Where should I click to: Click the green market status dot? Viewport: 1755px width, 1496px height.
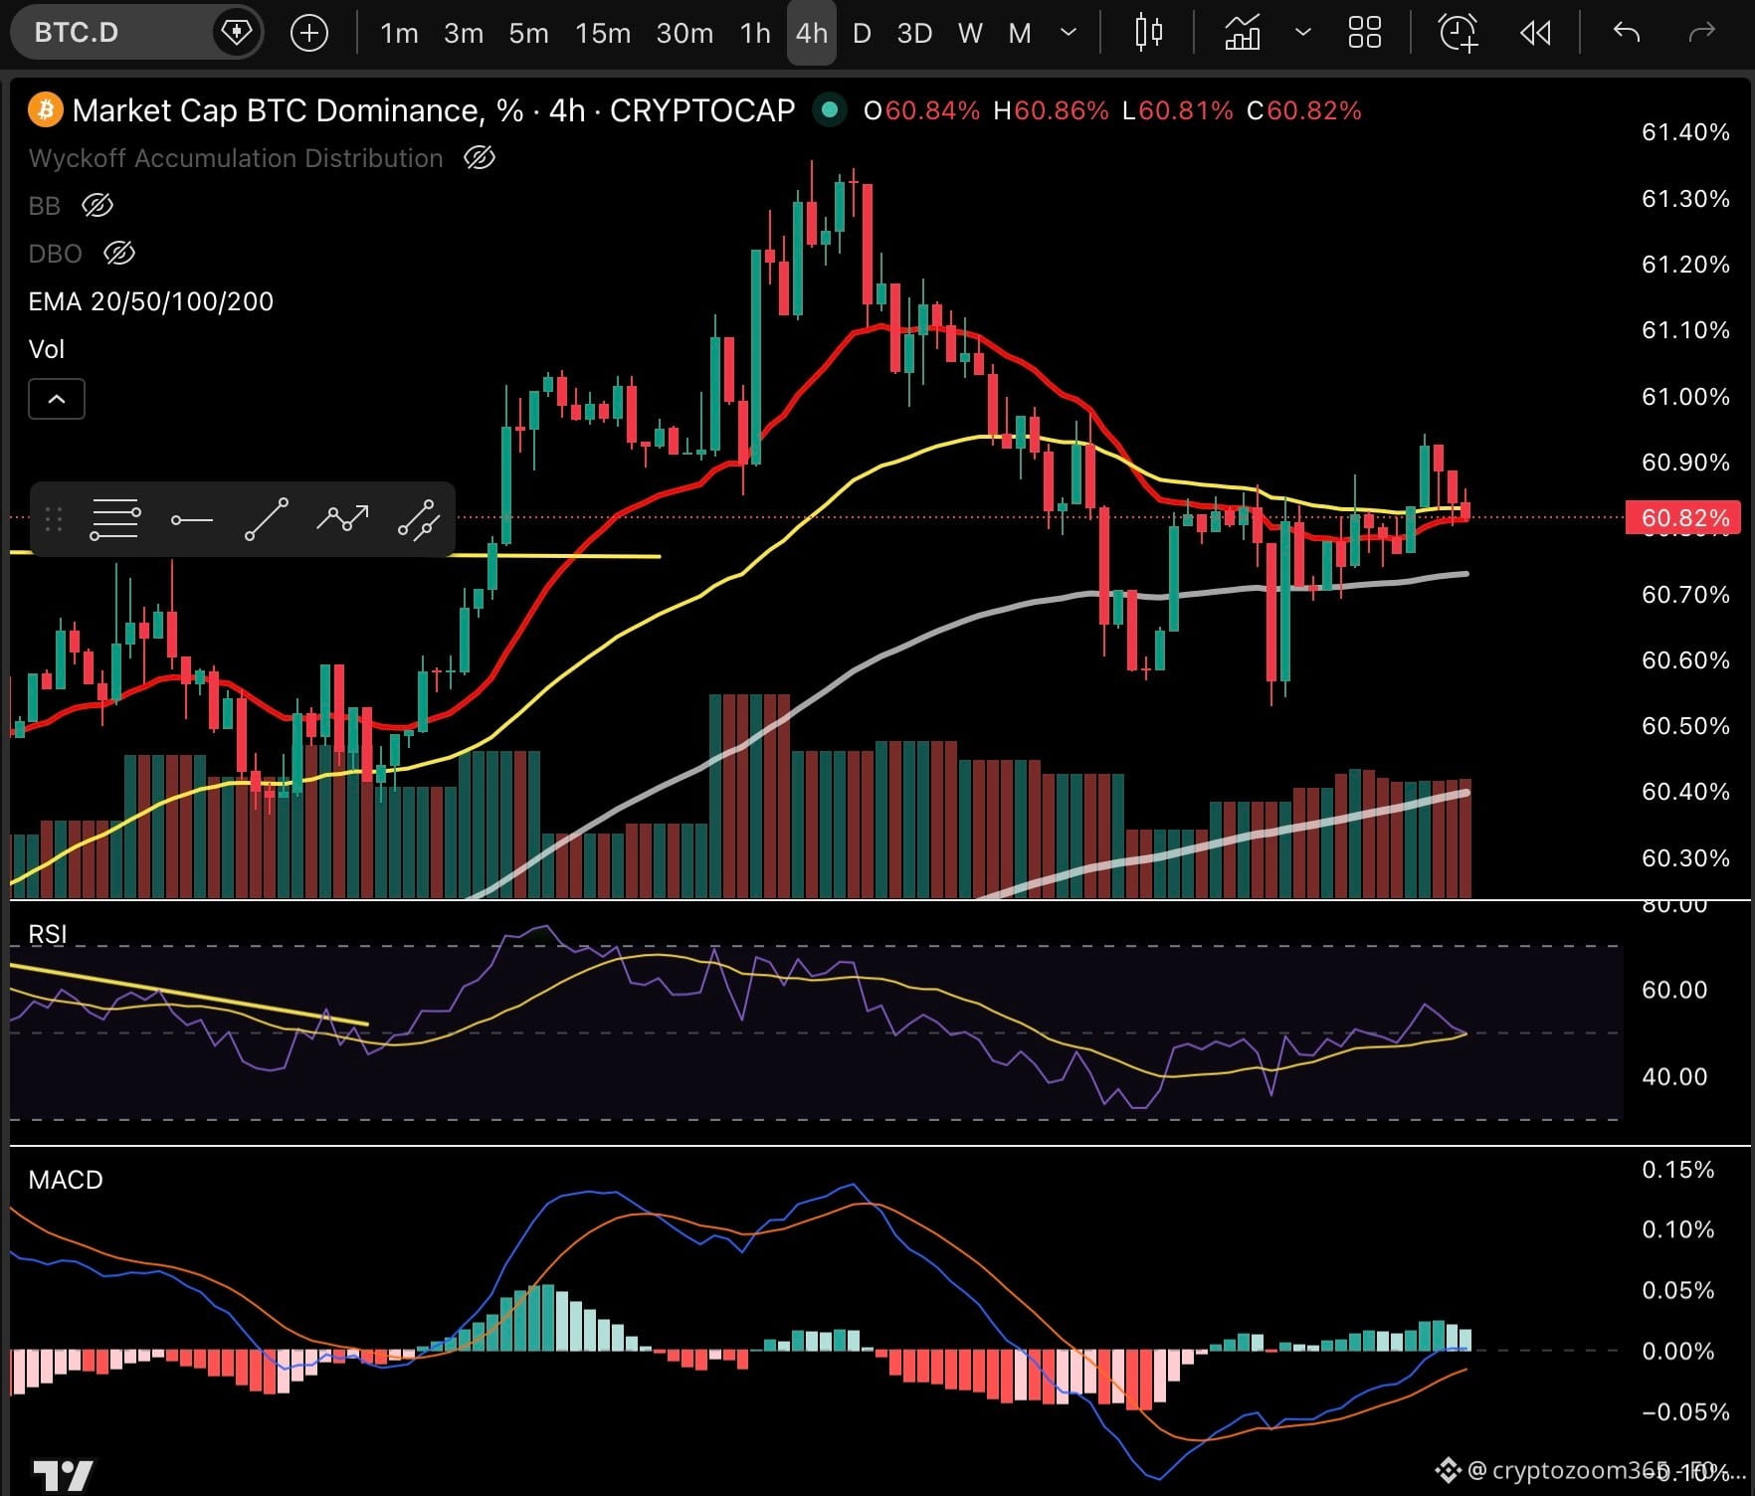click(x=829, y=110)
